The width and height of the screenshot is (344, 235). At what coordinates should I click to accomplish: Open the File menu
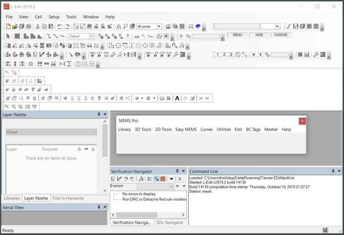(x=9, y=17)
